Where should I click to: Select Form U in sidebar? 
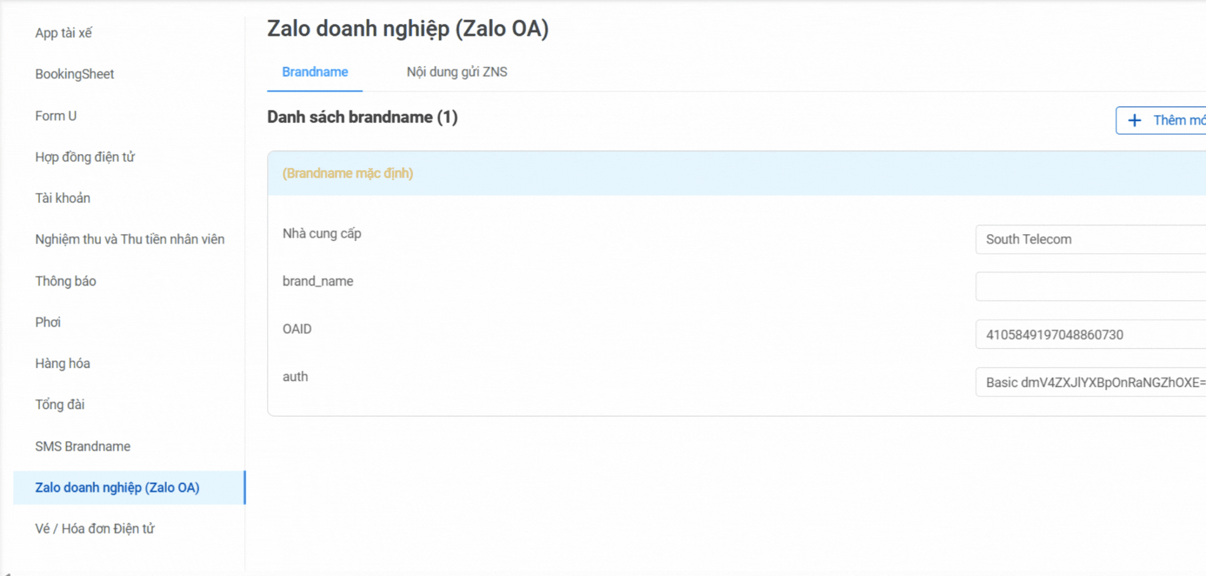coord(56,116)
